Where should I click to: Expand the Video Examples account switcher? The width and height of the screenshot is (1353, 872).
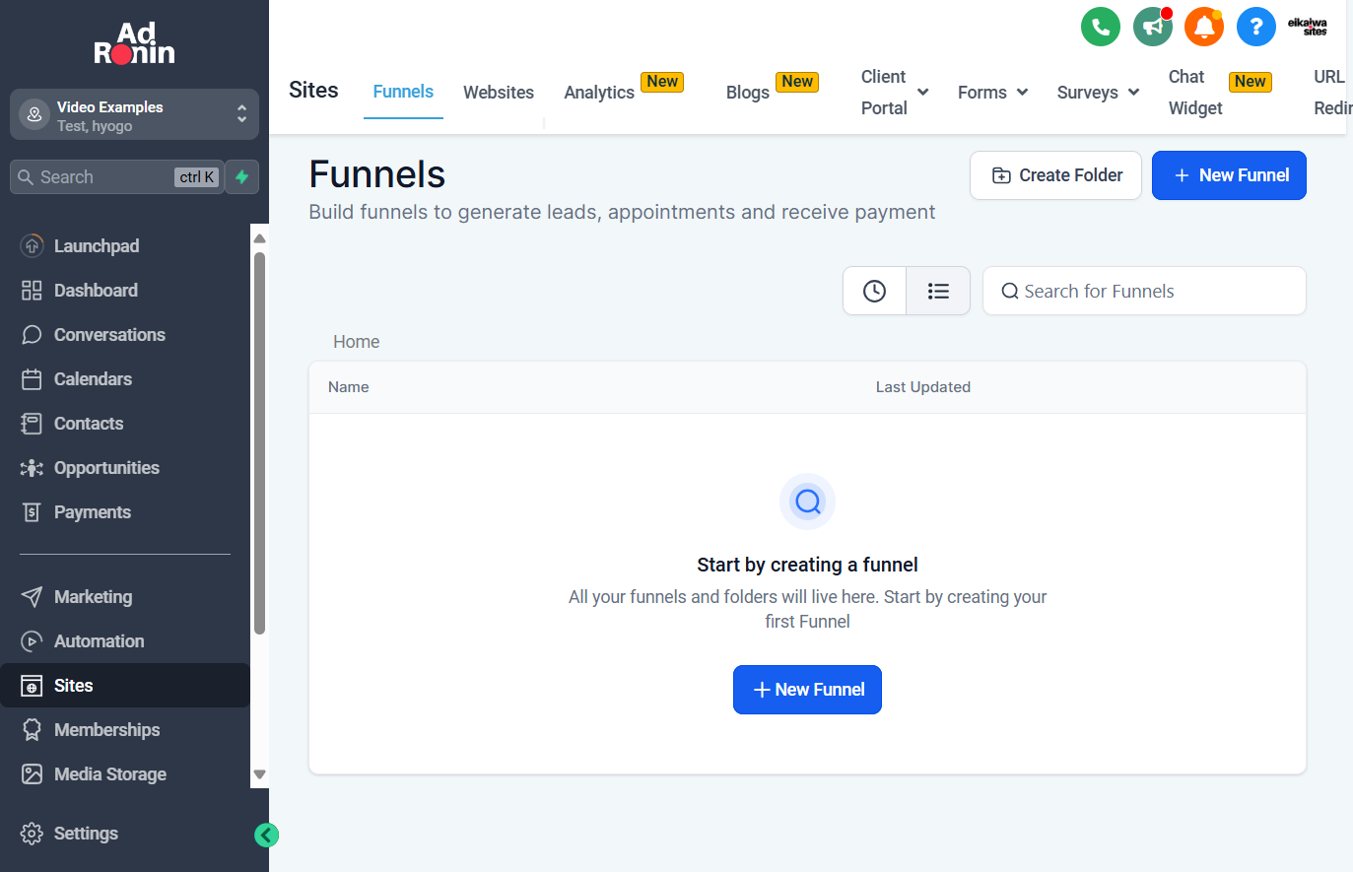coord(134,115)
